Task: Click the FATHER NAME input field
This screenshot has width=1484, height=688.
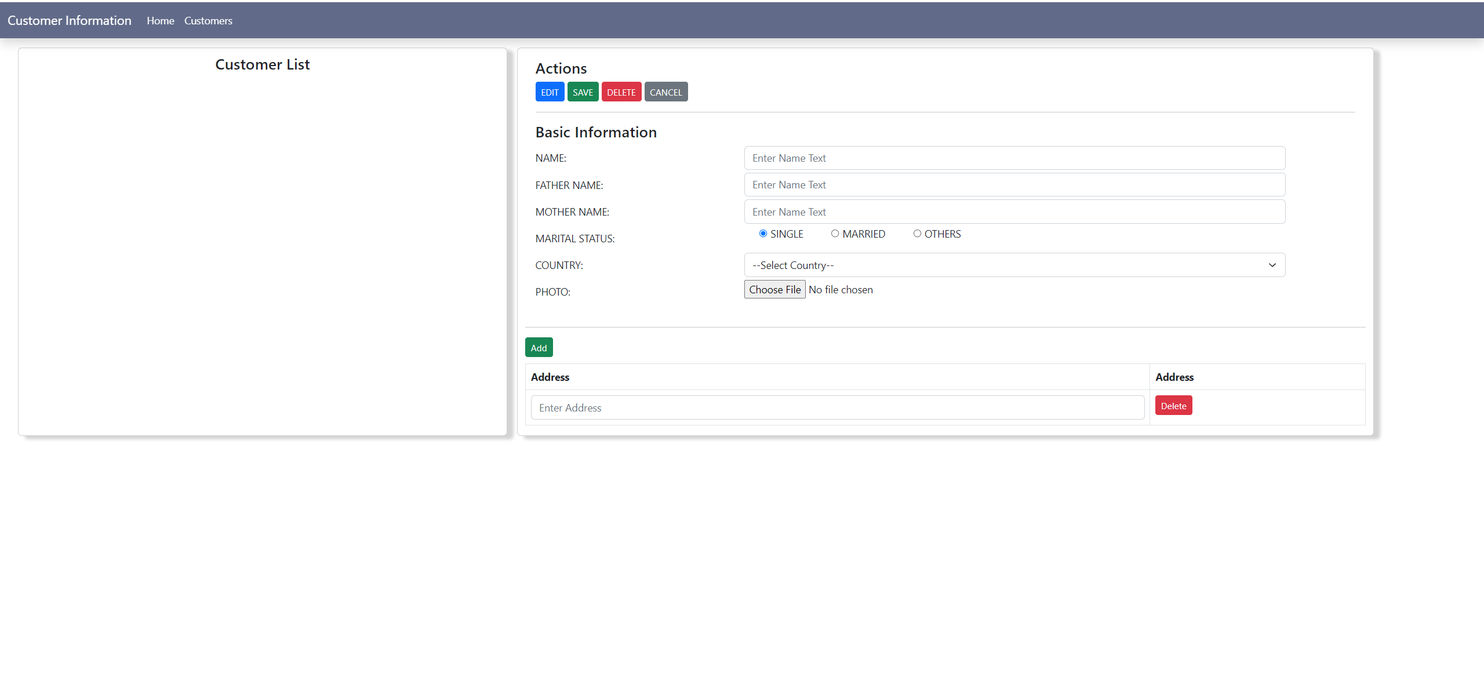Action: (1014, 184)
